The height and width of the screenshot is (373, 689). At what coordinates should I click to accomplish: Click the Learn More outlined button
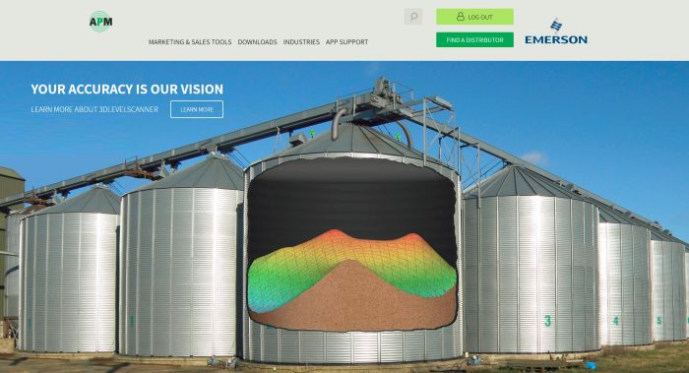click(x=197, y=109)
